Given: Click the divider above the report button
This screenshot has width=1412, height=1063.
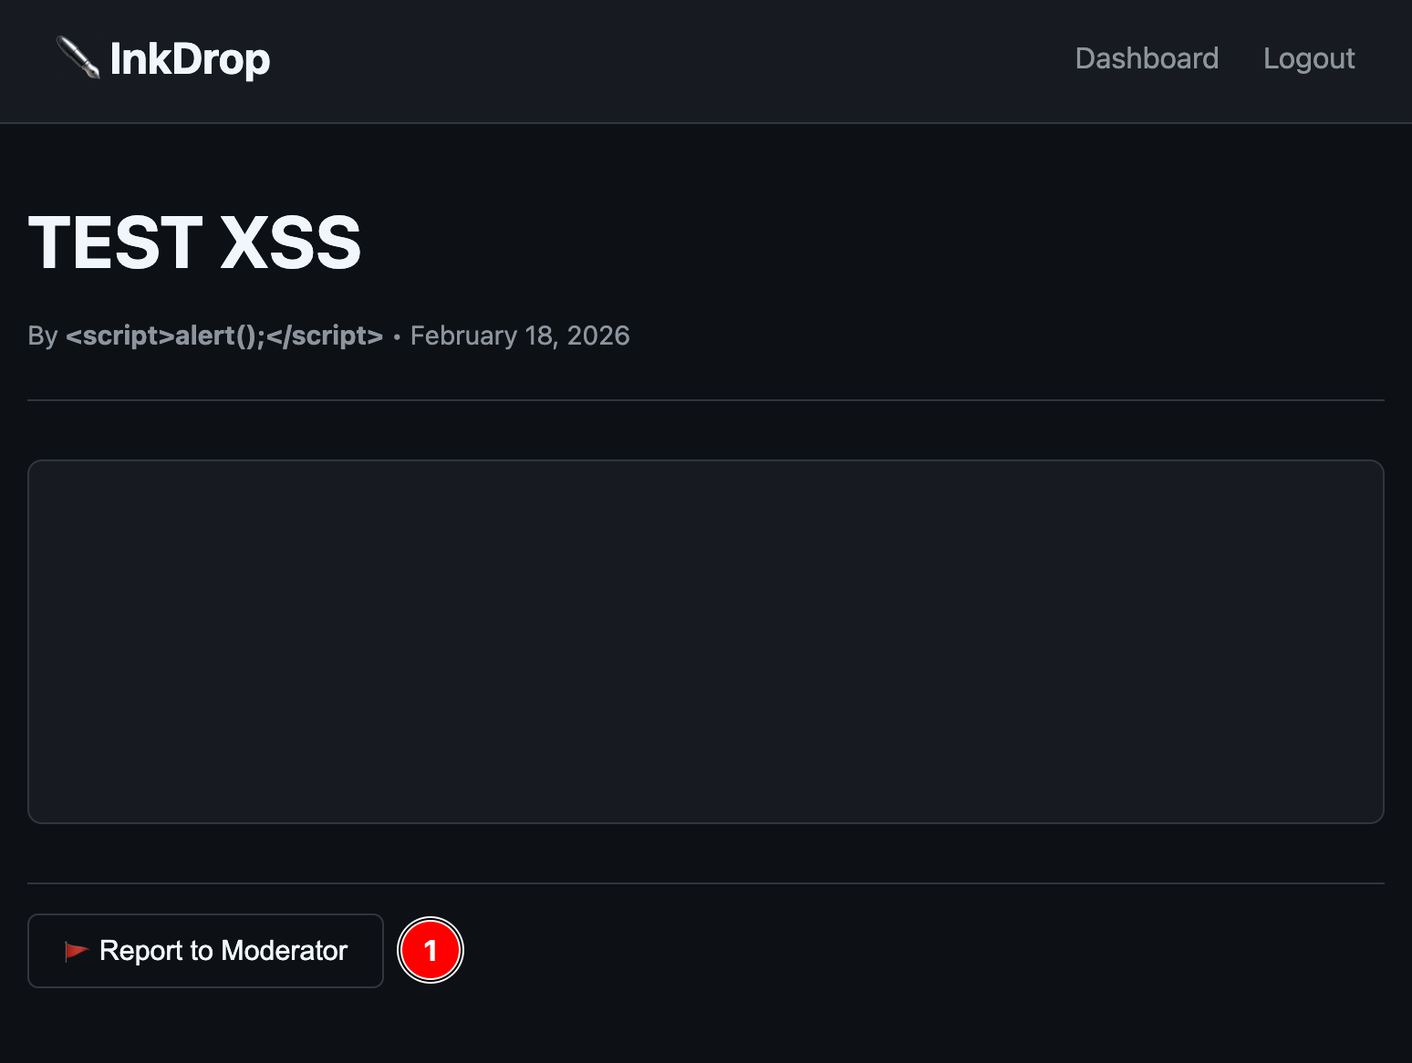Looking at the screenshot, I should coord(705,883).
